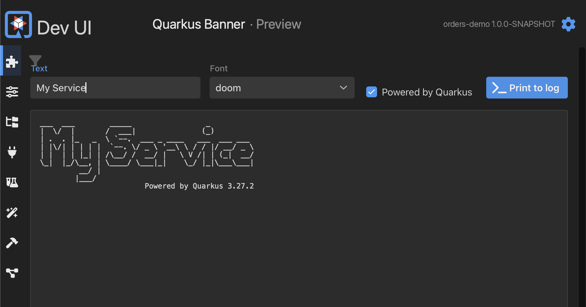Open the magic wand sidebar icon

[12, 213]
